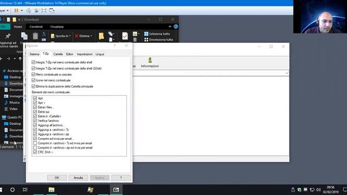Click VMware fullscreen mode icon

click(44, 10)
